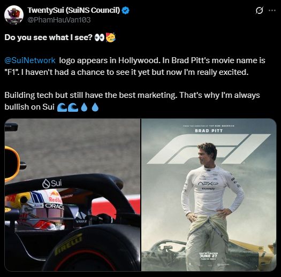
Task: Click the TwentySui profile avatar
Action: tap(14, 15)
